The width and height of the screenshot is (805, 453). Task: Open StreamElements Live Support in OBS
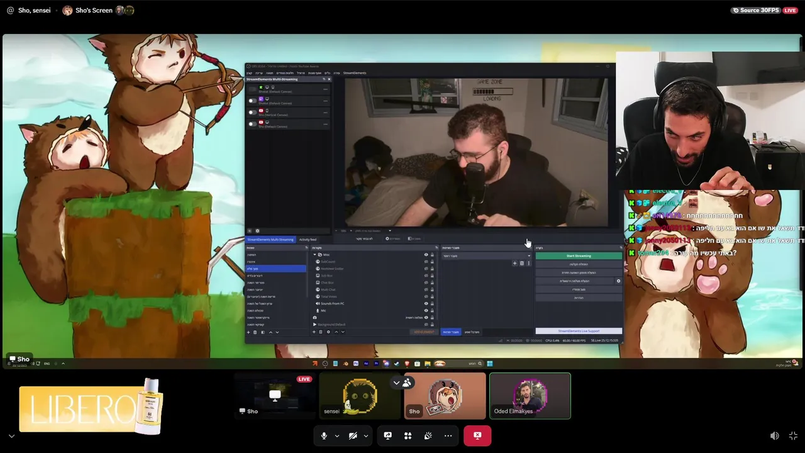point(579,331)
